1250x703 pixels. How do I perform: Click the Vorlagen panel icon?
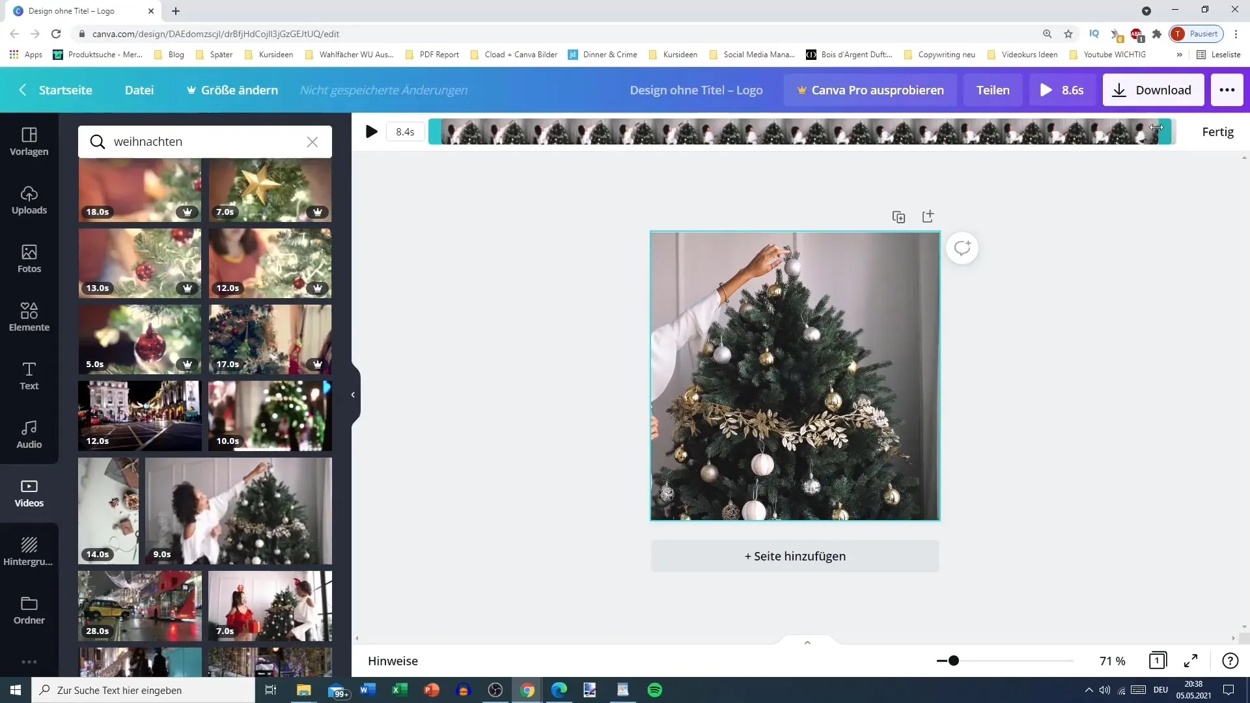tap(29, 140)
